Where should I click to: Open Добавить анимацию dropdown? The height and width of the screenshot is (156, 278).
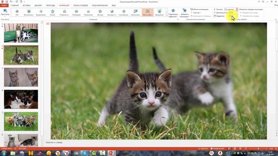184,13
